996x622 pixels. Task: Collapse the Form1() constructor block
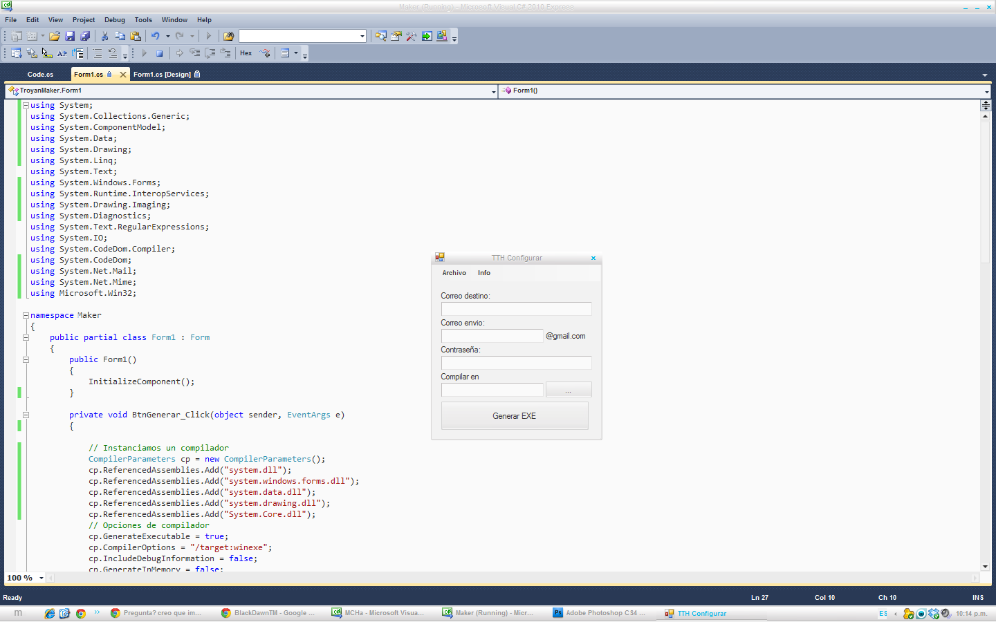point(26,359)
